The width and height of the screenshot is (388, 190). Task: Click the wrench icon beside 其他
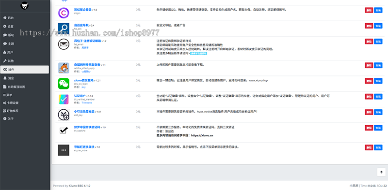click(x=5, y=61)
